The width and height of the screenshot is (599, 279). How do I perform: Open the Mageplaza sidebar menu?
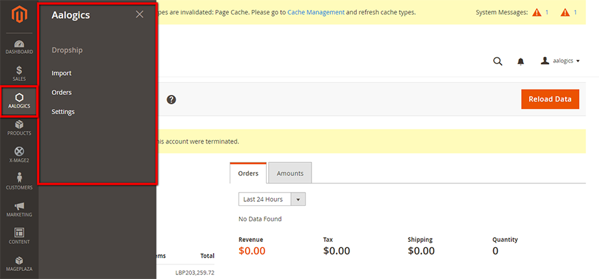click(x=19, y=263)
